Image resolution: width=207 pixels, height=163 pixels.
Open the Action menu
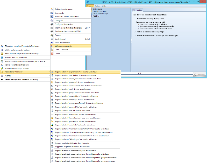click(98, 6)
